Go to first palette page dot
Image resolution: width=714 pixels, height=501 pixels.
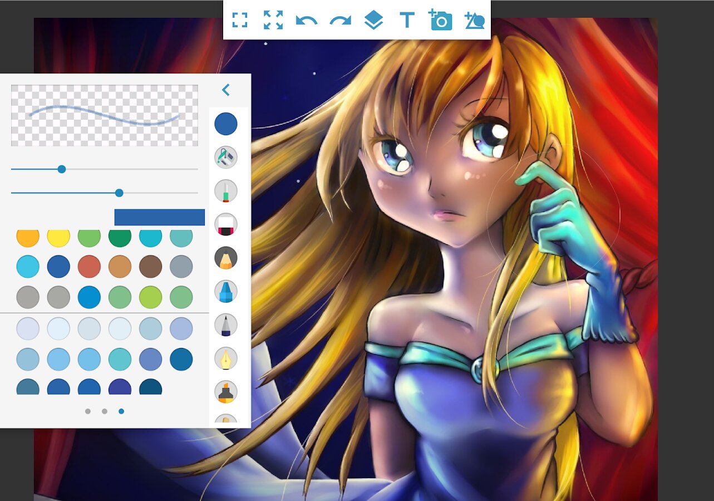pyautogui.click(x=88, y=411)
